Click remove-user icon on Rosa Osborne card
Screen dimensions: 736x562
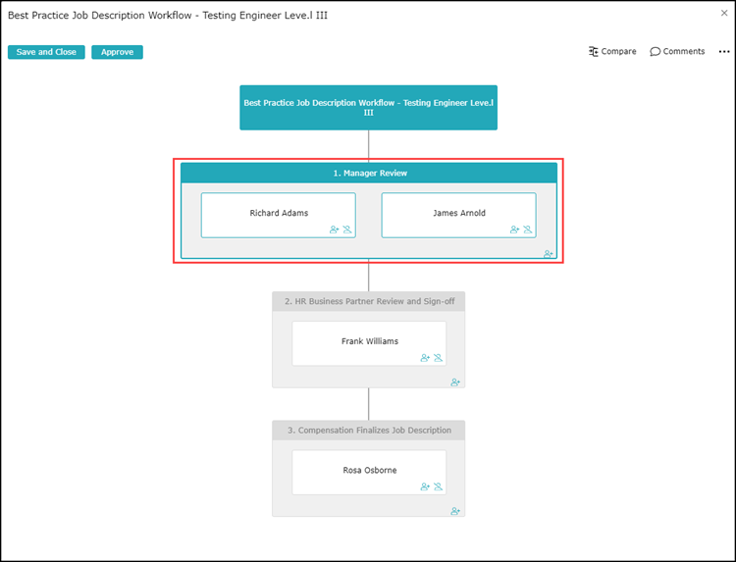[438, 486]
